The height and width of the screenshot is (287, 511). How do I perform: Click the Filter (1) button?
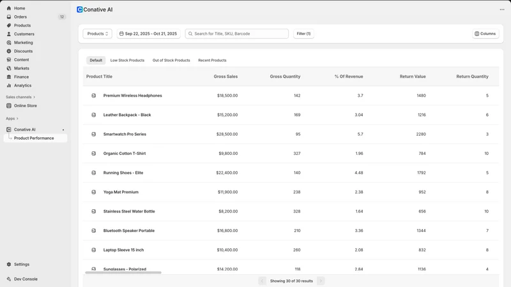[x=303, y=34]
